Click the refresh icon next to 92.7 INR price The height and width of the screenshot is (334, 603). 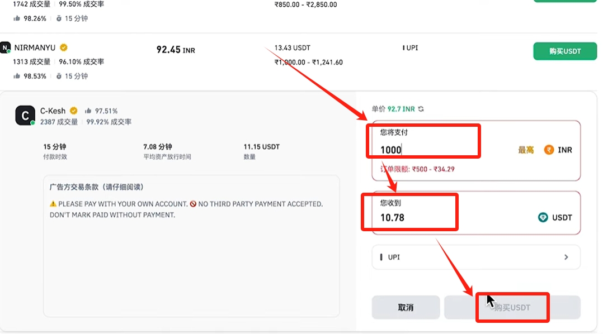[421, 109]
